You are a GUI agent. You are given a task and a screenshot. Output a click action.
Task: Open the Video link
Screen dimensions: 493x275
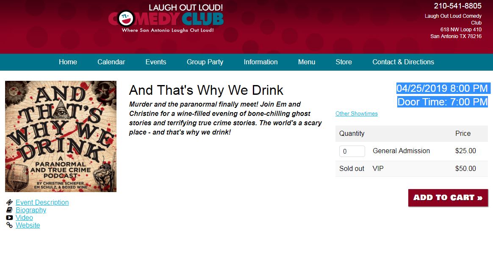click(x=24, y=217)
